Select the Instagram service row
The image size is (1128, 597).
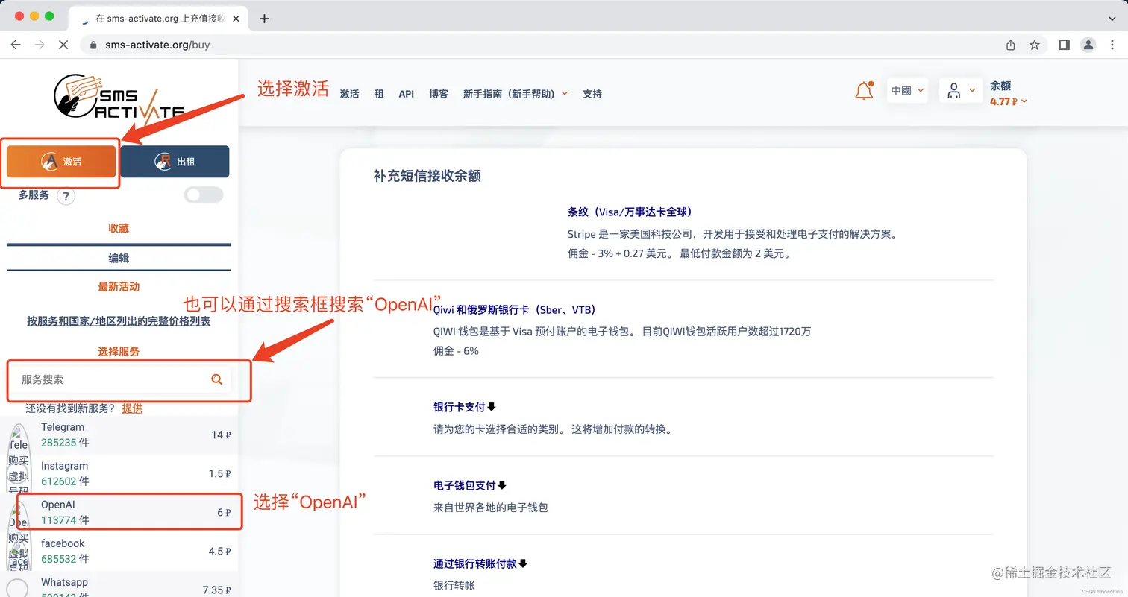119,473
